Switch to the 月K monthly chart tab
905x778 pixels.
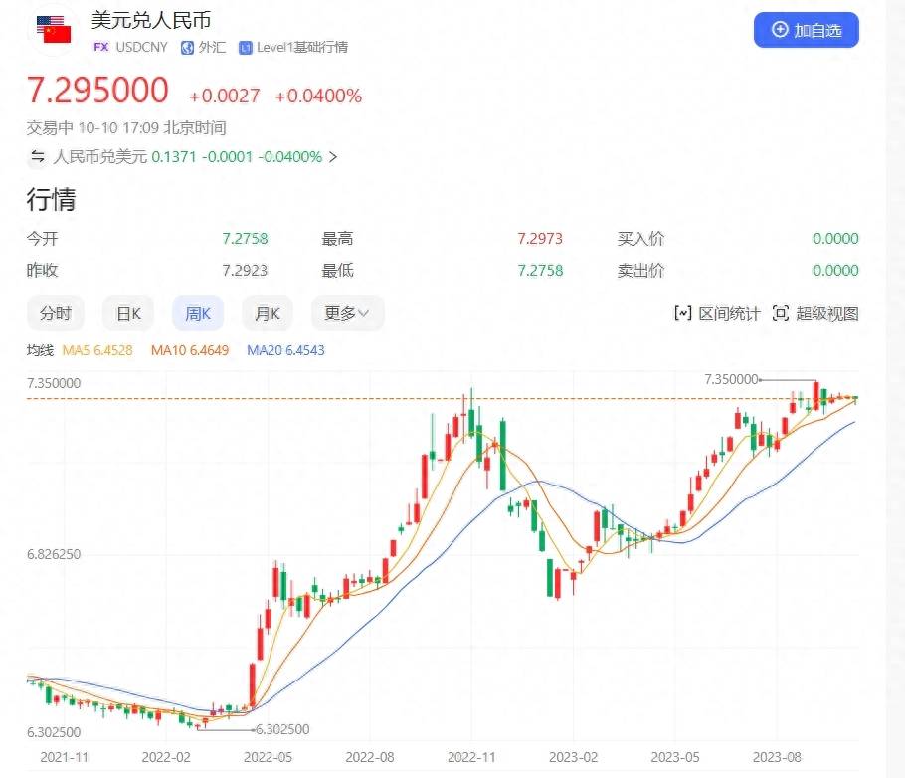point(266,312)
